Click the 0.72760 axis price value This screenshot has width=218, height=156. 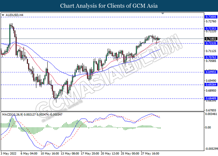coord(211,21)
